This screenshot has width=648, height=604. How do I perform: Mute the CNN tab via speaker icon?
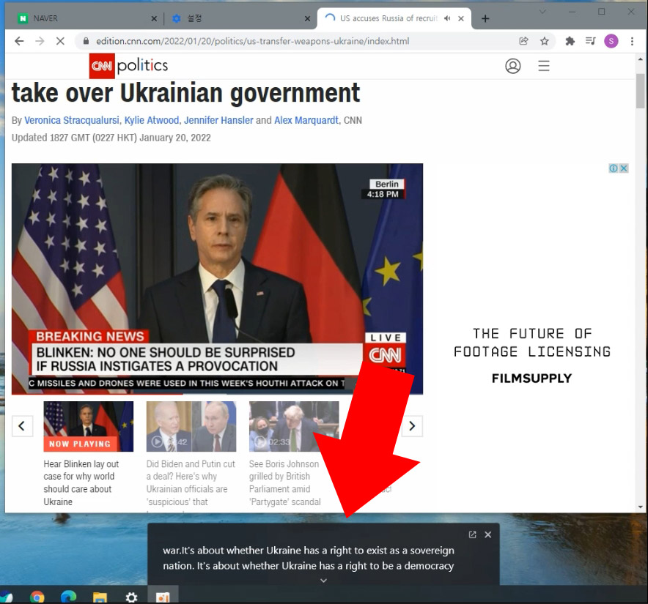coord(447,18)
